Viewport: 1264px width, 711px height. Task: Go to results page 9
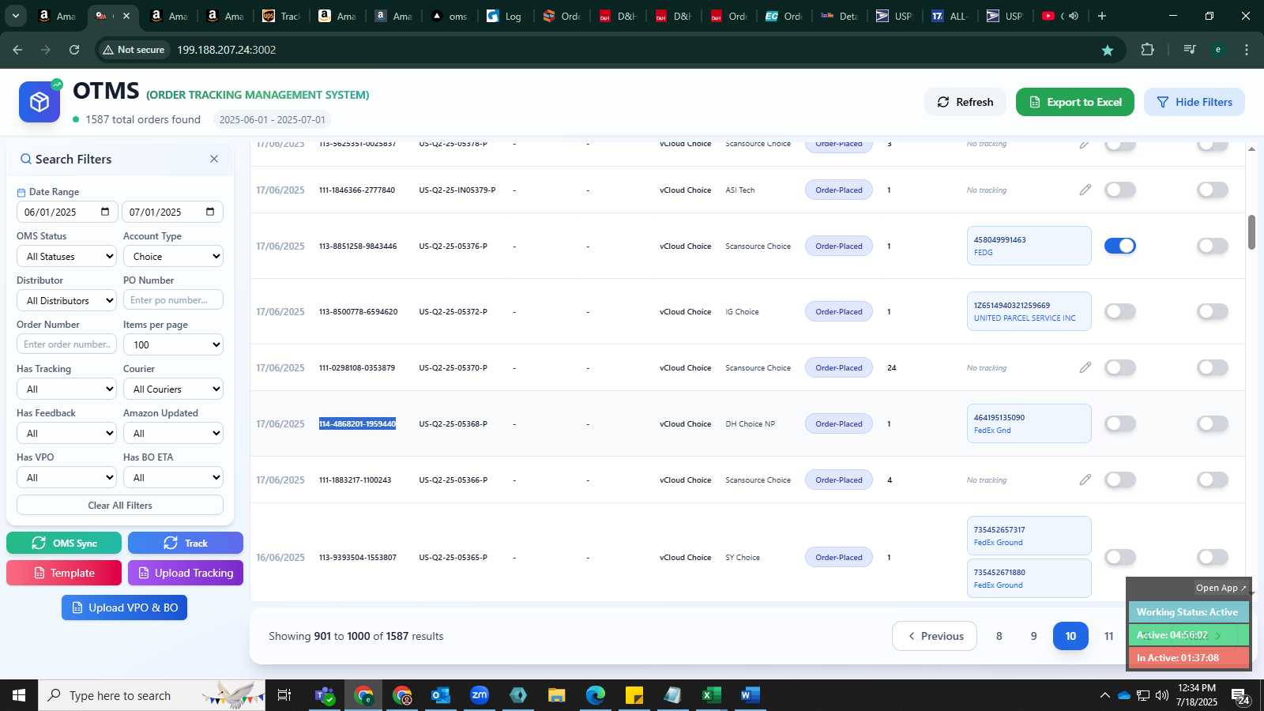click(x=1034, y=636)
